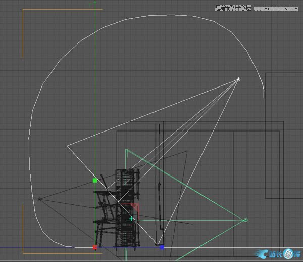The image size is (303, 262).
Task: Select the dark rectangle outline on far right
Action: (x=283, y=74)
